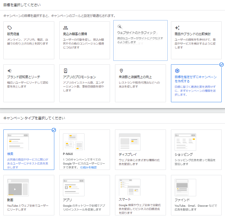Open the 仕組みを確認 link under P-MAX
Viewport: 225px width, 221px height.
[x=88, y=167]
